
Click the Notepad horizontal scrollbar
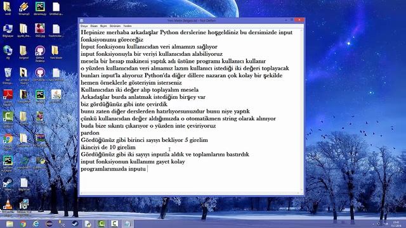190,193
